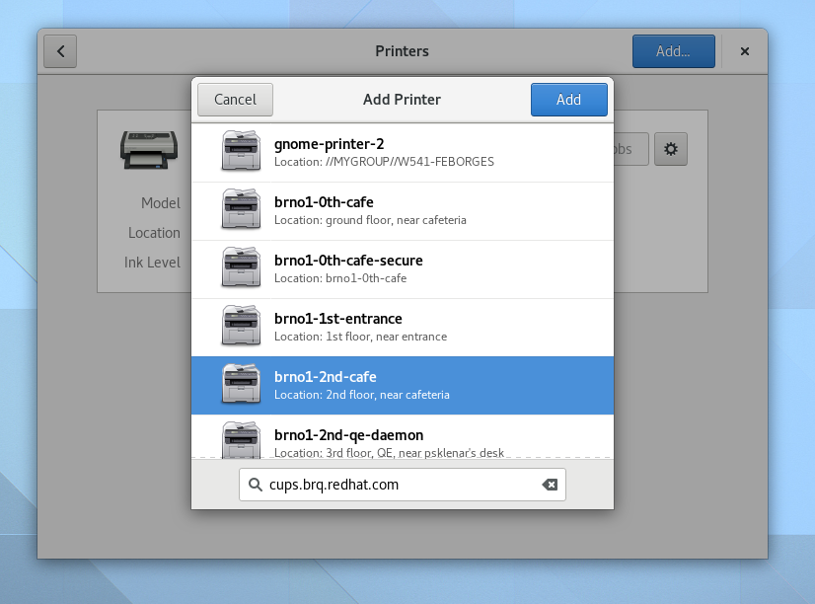This screenshot has width=815, height=604.
Task: Click the brno1-0th-cafe-secure printer icon
Action: point(241,267)
